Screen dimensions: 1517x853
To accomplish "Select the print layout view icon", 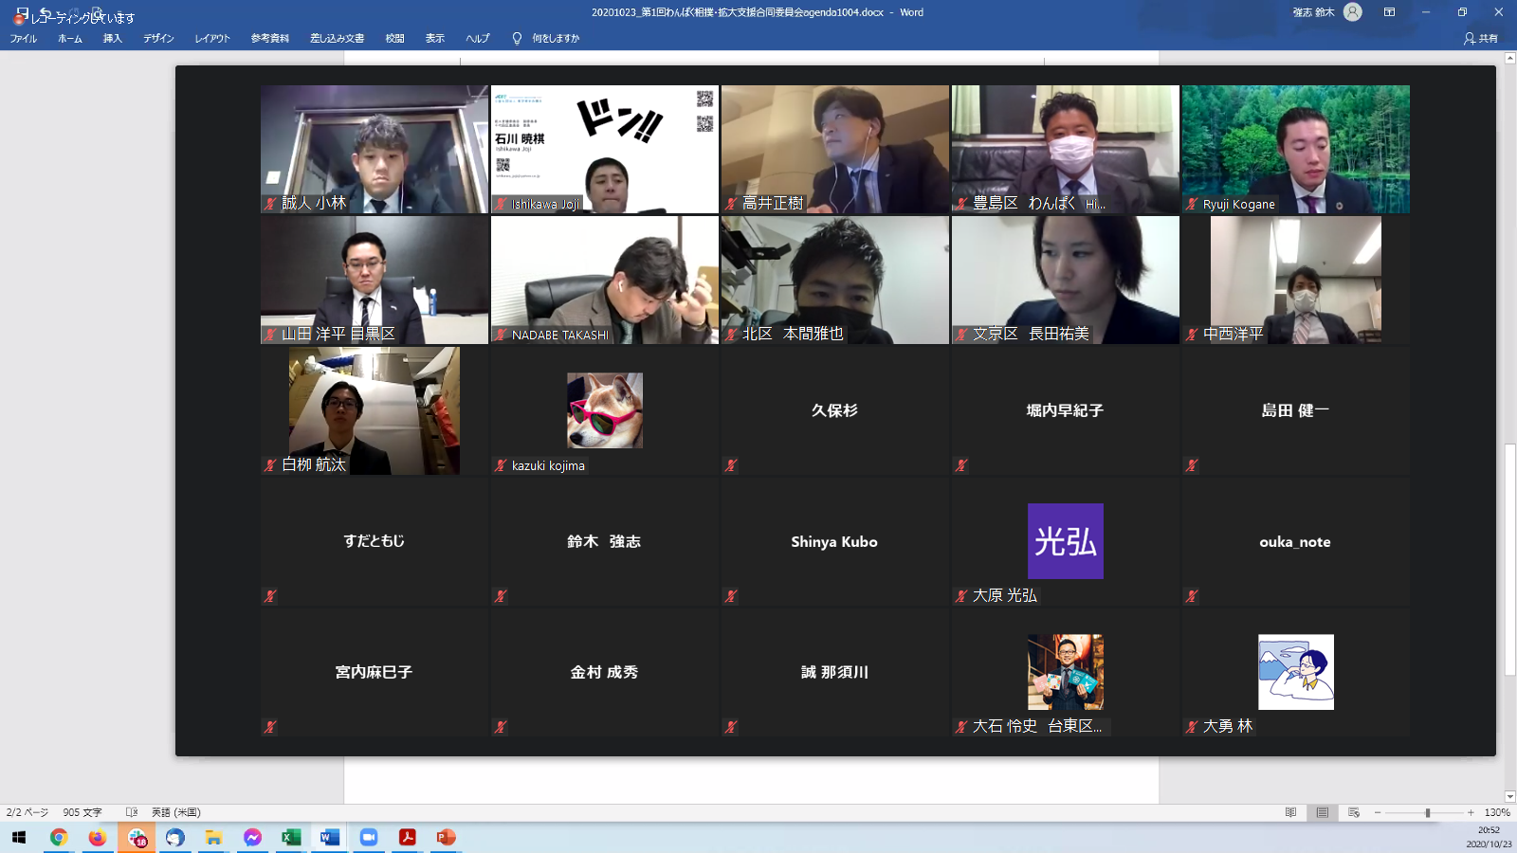I will coord(1322,812).
